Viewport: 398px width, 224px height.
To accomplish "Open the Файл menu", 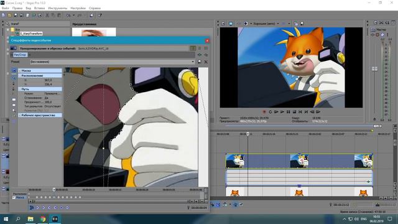I will pyautogui.click(x=5, y=8).
